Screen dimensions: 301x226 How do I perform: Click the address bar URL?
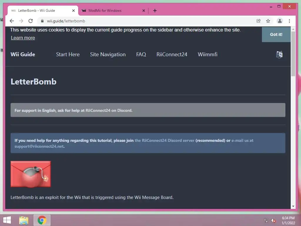(66, 21)
